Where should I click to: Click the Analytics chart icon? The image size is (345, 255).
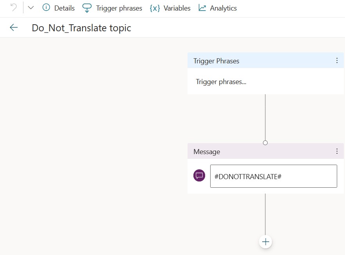(202, 8)
